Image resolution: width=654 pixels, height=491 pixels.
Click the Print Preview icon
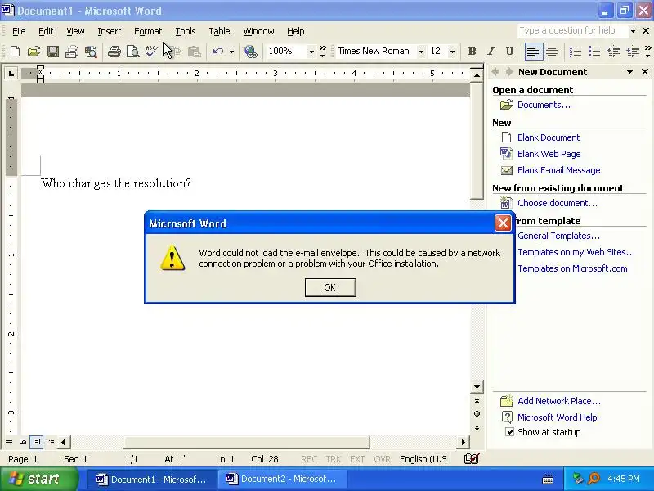coord(132,52)
